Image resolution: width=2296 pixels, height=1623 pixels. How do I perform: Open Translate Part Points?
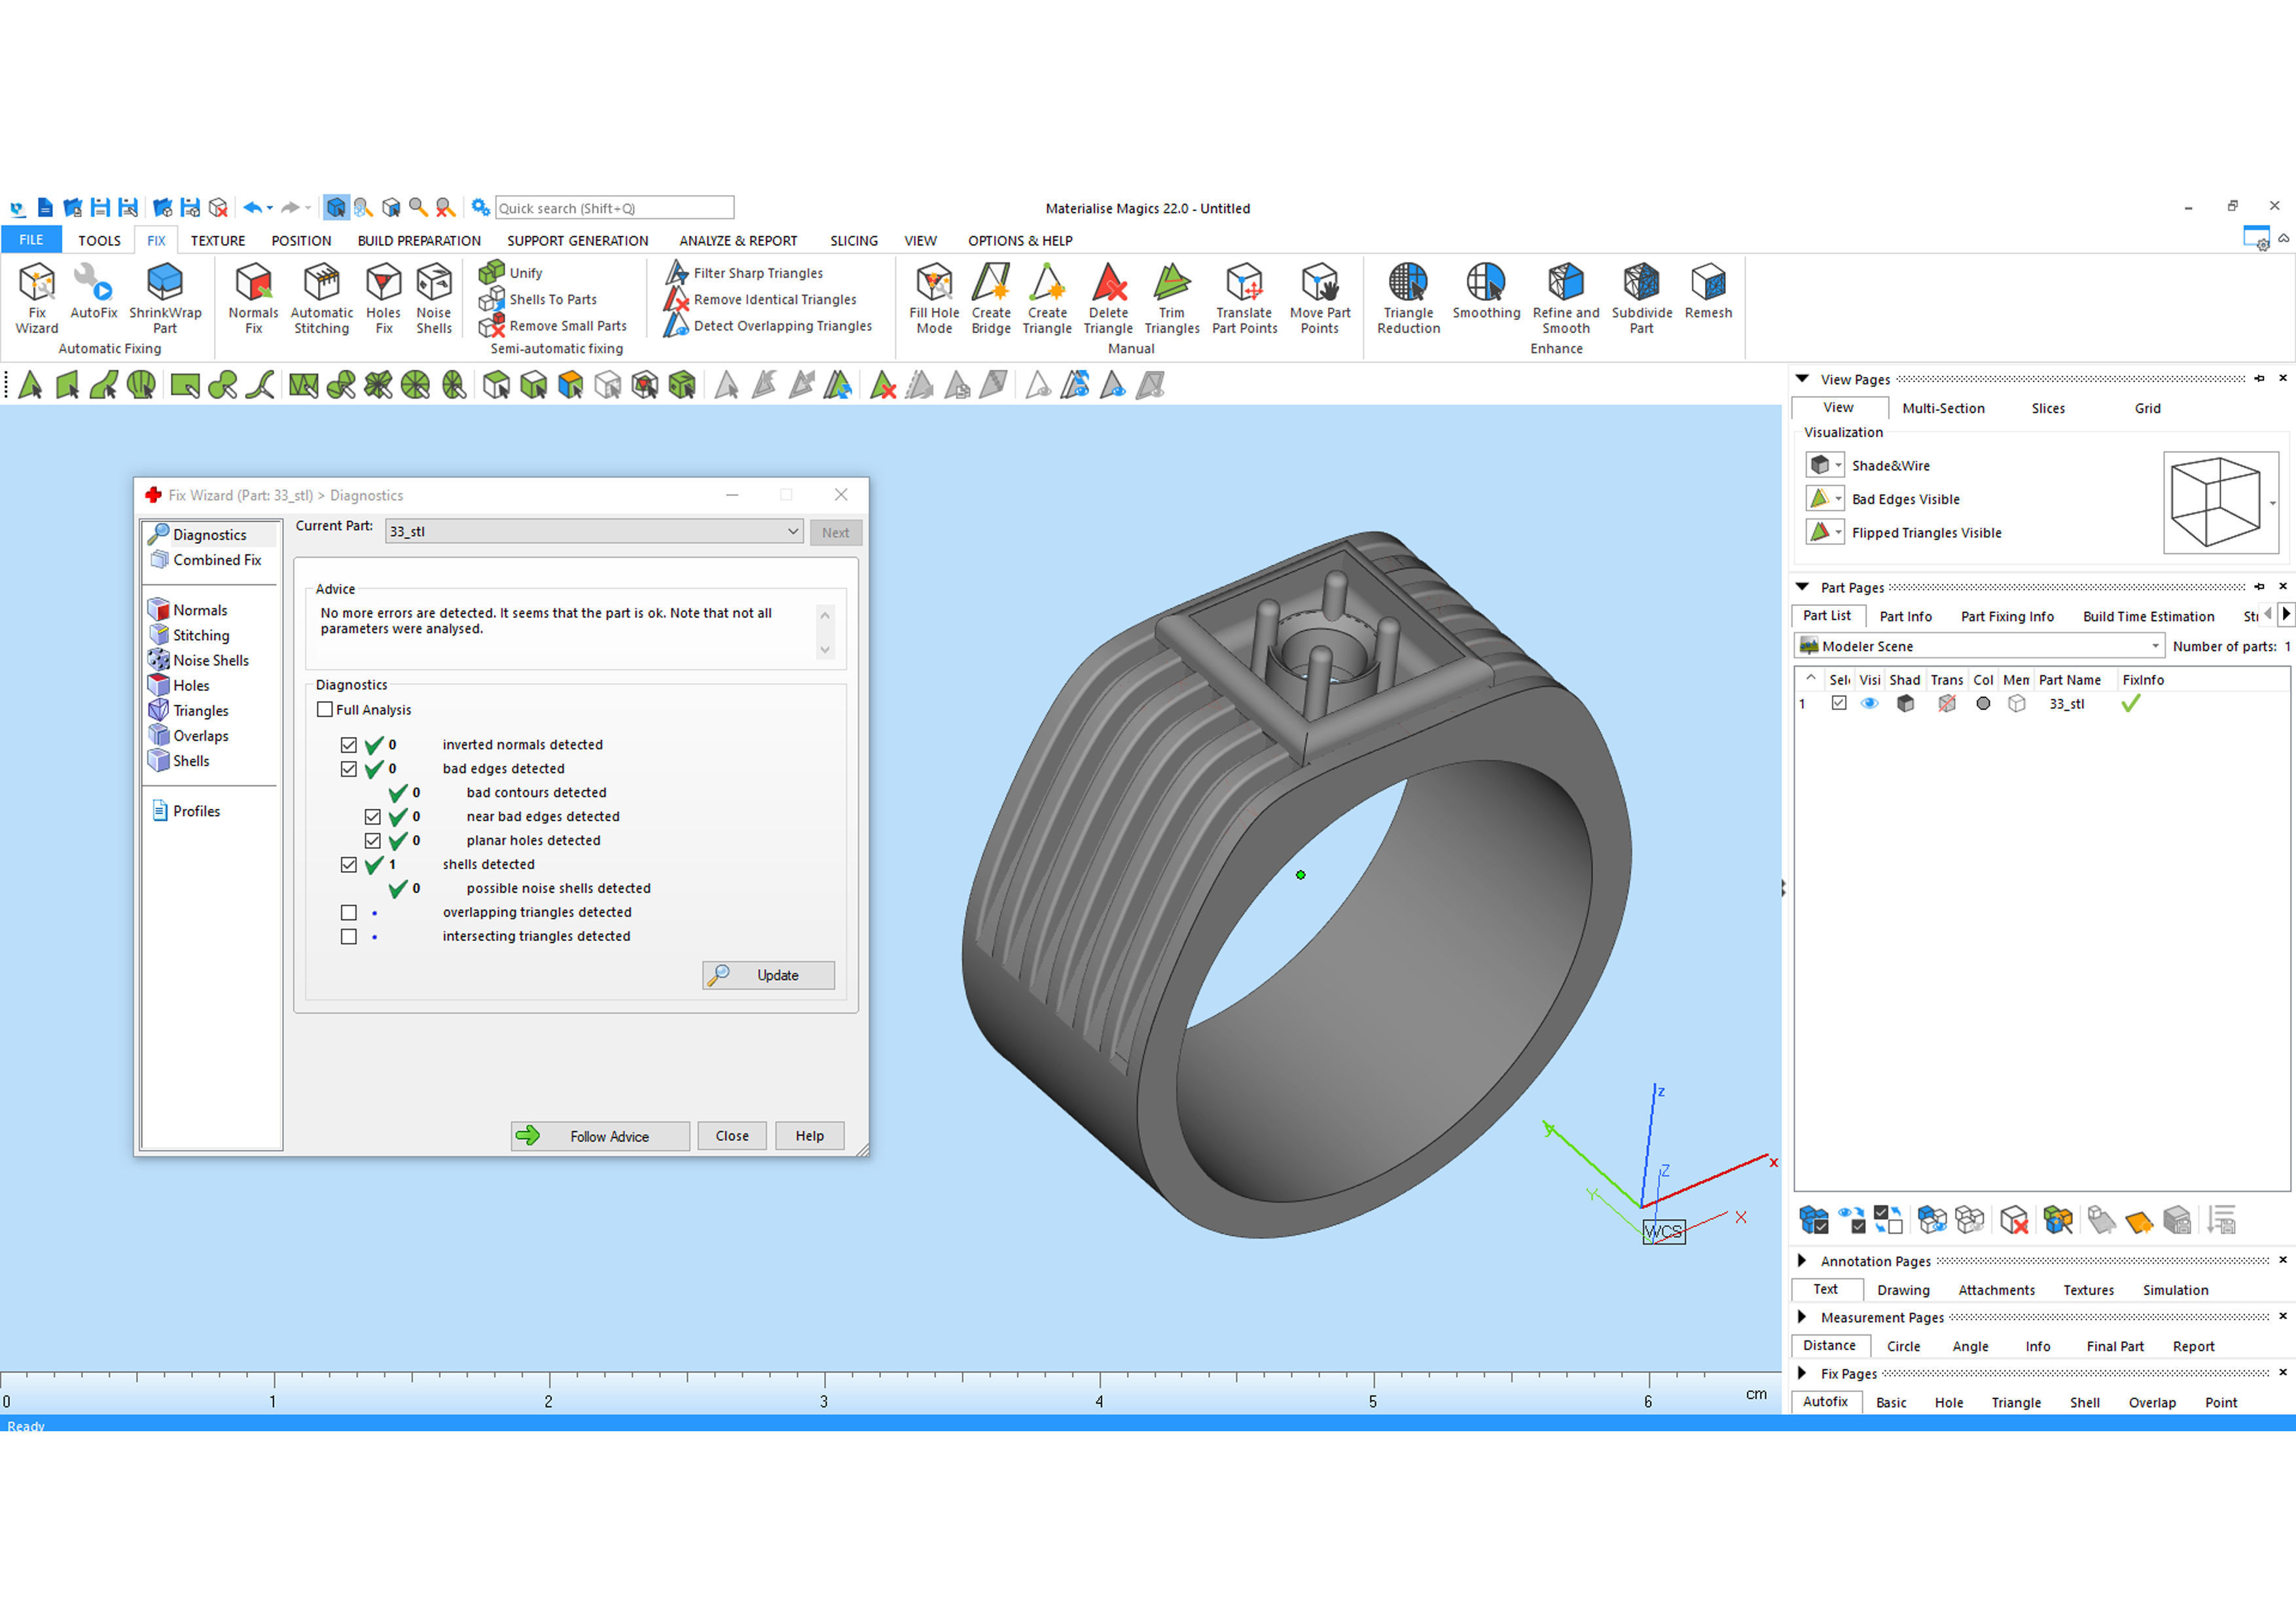[x=1244, y=298]
